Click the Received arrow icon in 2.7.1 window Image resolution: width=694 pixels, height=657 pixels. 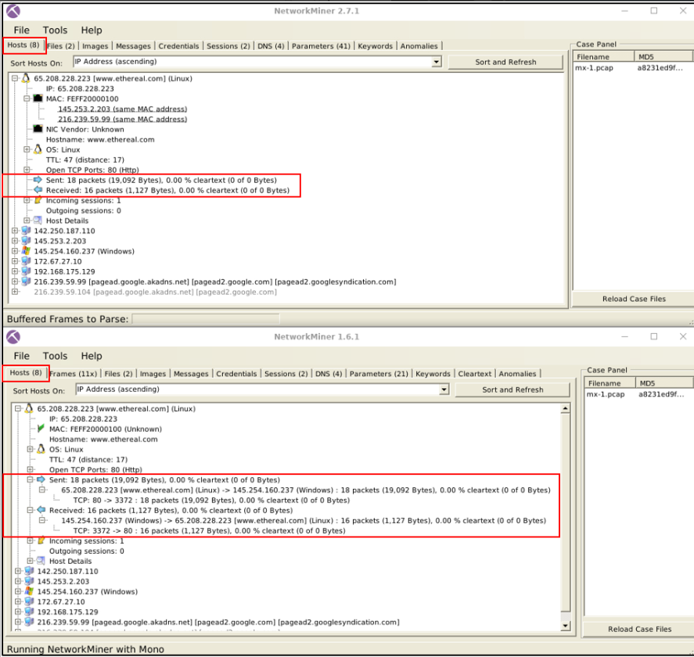click(38, 190)
